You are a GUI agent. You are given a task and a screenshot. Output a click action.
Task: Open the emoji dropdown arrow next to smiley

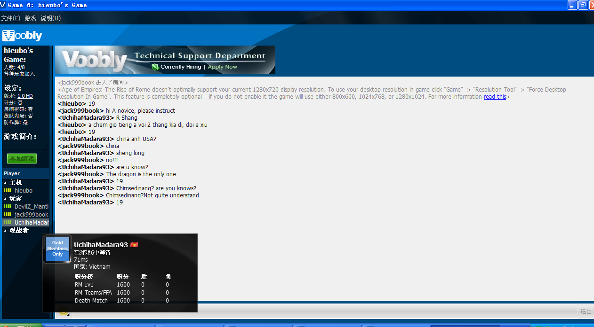(x=69, y=315)
